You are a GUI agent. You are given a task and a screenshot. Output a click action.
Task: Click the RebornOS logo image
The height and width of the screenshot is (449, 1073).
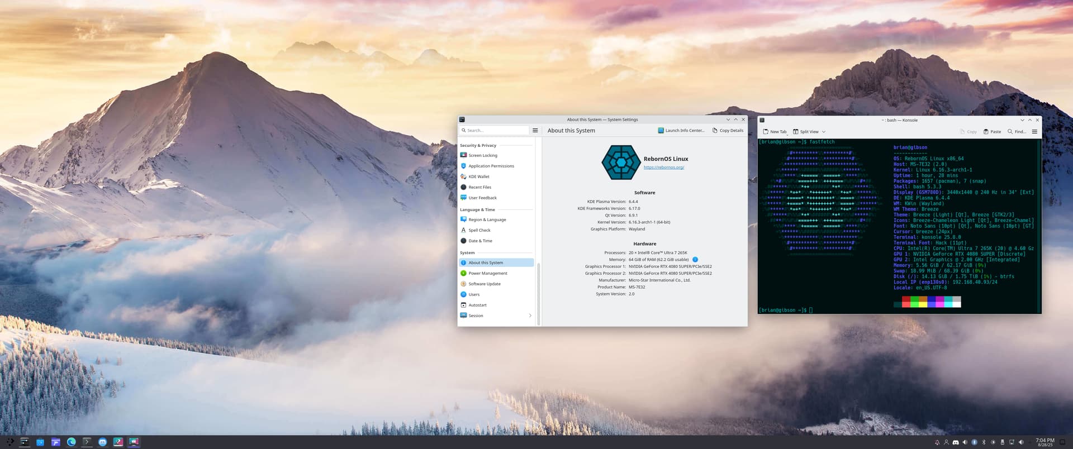[x=621, y=163]
